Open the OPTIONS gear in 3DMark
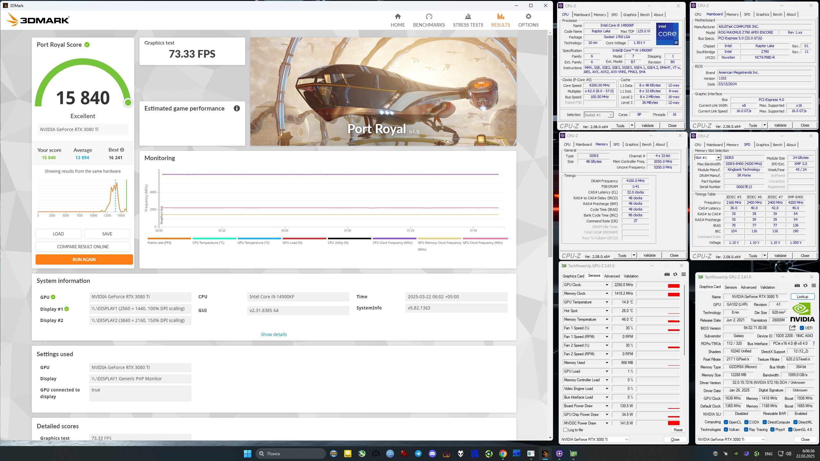Screen dimensions: 820x461 pyautogui.click(x=528, y=20)
